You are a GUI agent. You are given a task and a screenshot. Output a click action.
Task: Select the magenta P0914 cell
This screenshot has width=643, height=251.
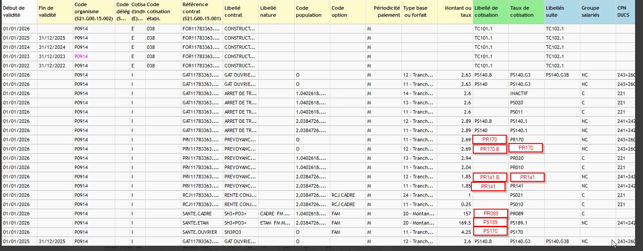93,56
